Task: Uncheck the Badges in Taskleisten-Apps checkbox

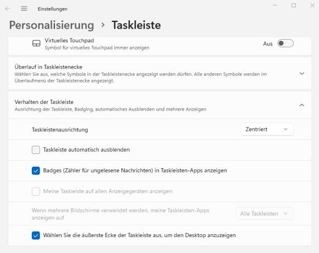Action: click(x=36, y=170)
